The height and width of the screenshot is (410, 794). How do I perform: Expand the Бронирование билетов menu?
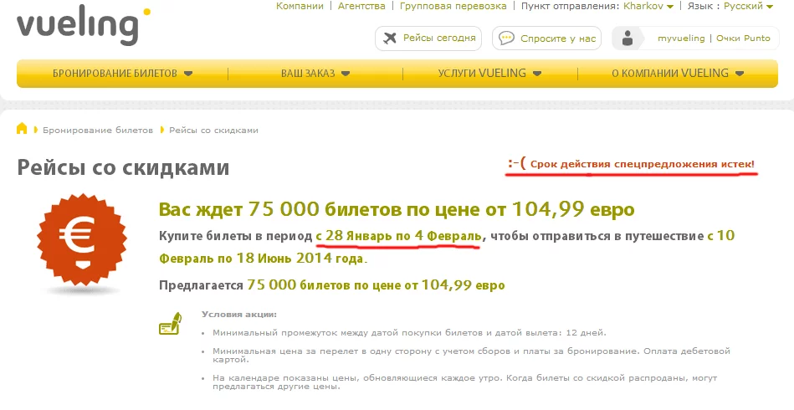pos(122,74)
